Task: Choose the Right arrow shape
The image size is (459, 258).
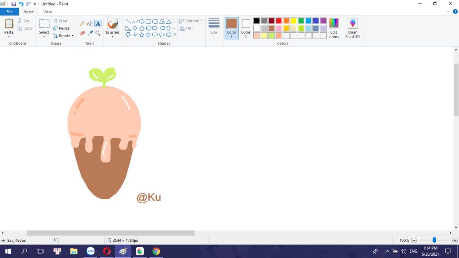Action: 155,28
